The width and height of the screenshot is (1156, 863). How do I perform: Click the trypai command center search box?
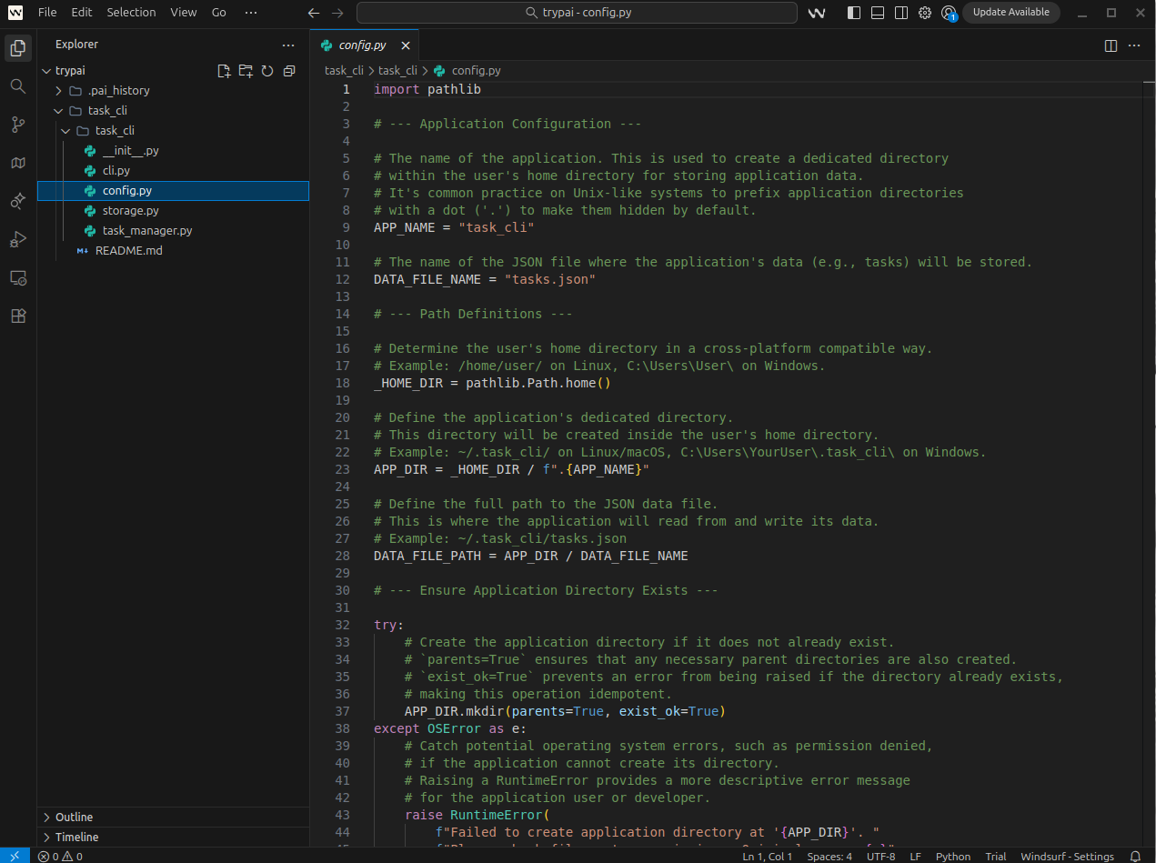577,13
